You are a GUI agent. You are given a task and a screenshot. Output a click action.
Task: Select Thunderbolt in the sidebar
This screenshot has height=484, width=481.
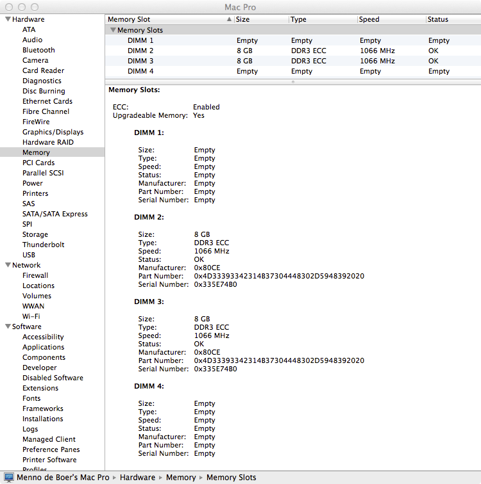(43, 245)
